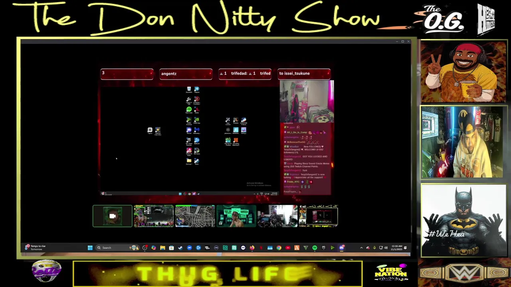511x287 pixels.
Task: Select the second scene thumbnail with game overlay
Action: point(154,216)
